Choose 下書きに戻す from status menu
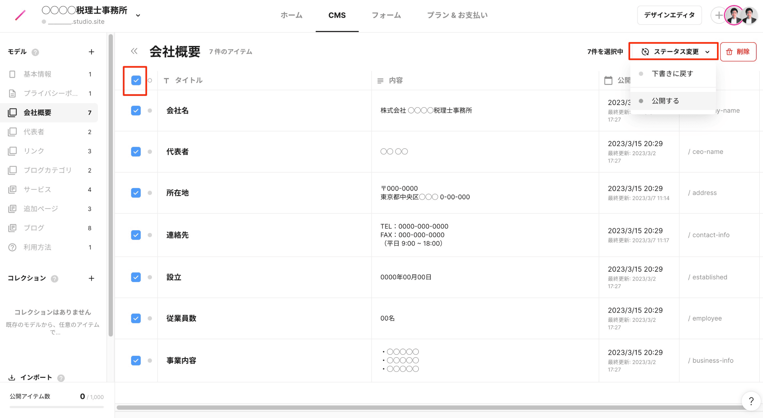The image size is (763, 418). tap(672, 74)
